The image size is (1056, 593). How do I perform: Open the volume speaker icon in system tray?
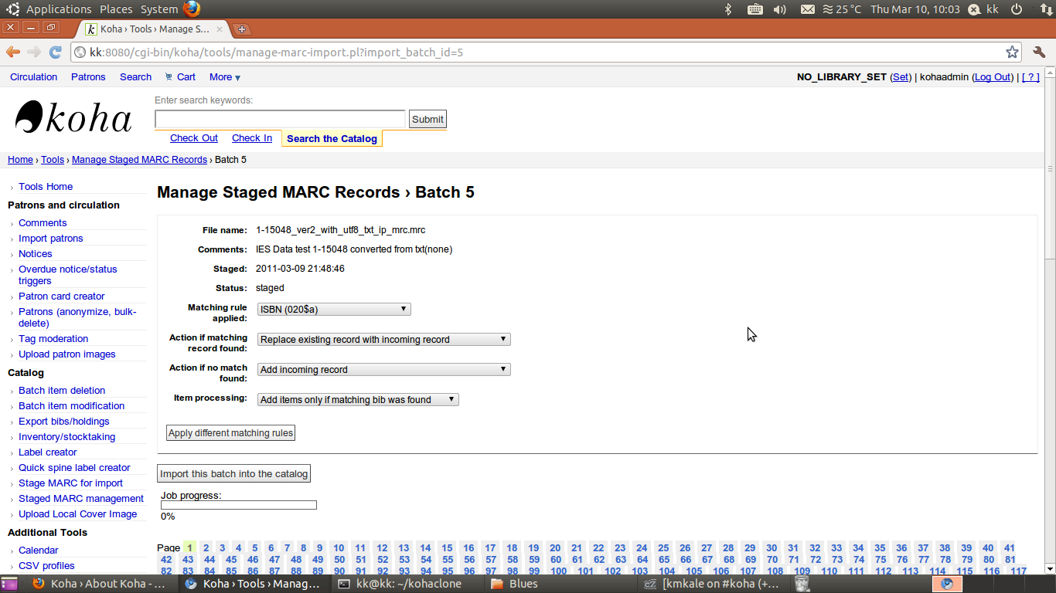pos(780,9)
